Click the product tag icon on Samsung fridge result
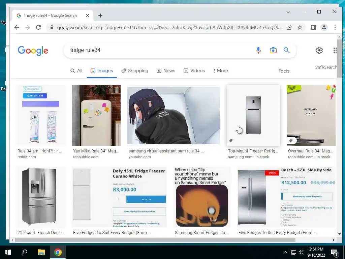 (x=231, y=141)
